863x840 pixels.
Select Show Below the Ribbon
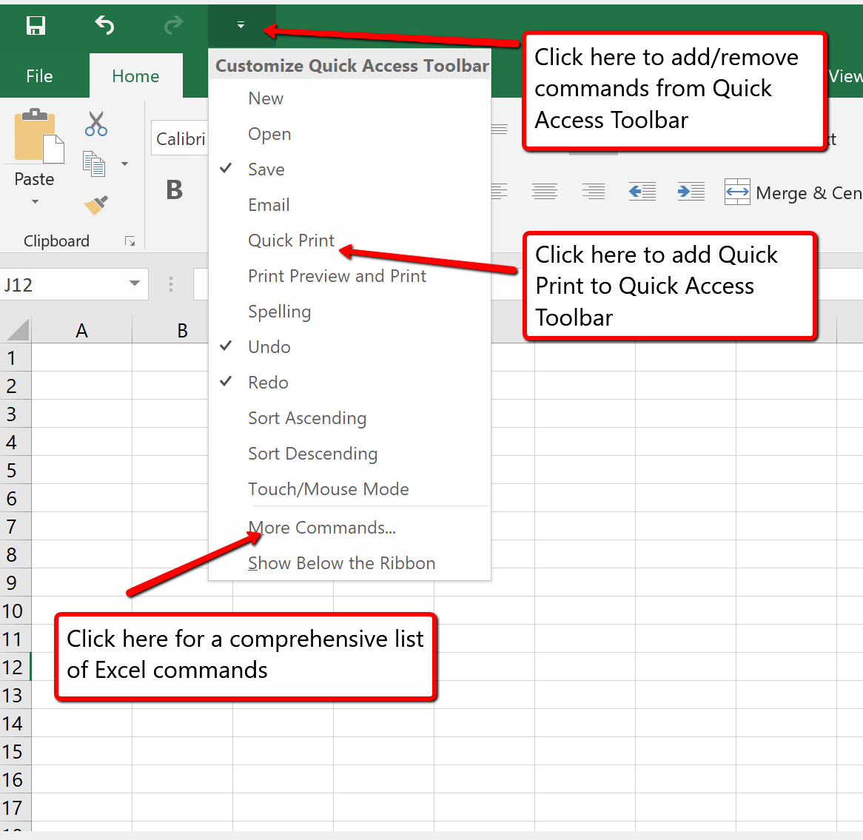341,563
